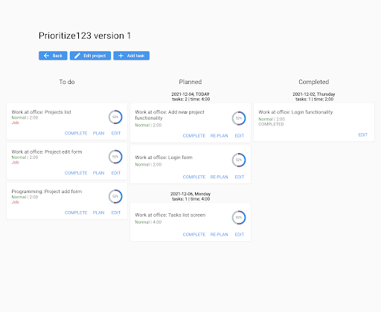Plan the Project edit form task
This screenshot has height=312, width=381.
(x=98, y=173)
